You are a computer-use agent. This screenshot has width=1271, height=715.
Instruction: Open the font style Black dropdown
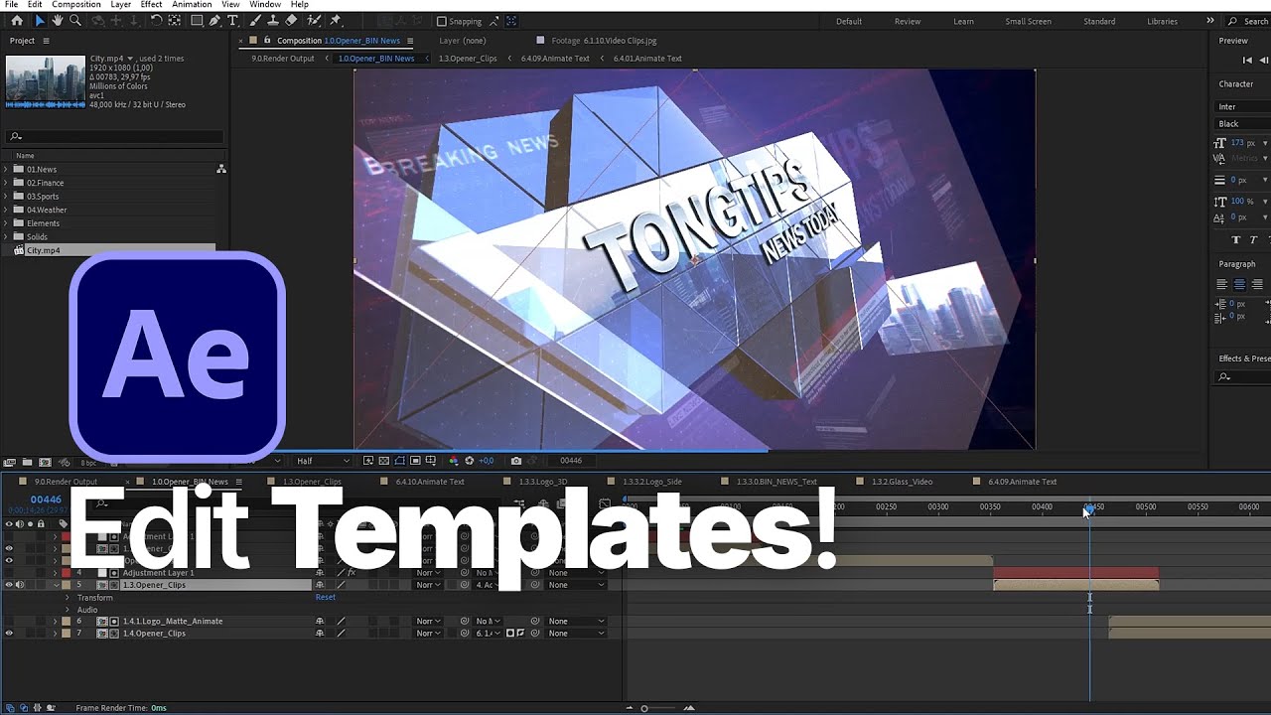coord(1241,124)
